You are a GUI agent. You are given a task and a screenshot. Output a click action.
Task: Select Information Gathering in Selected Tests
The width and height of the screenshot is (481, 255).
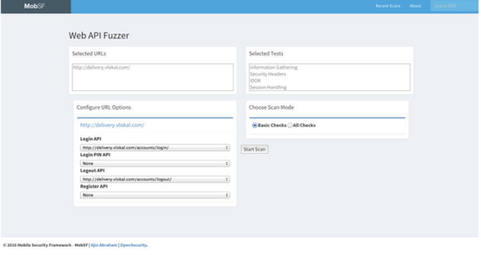click(274, 67)
